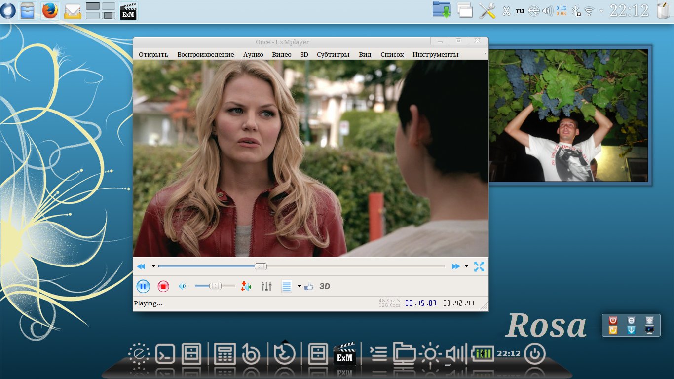Screen dimensions: 674x379
Task: Click the player volume slider
Action: tap(215, 286)
